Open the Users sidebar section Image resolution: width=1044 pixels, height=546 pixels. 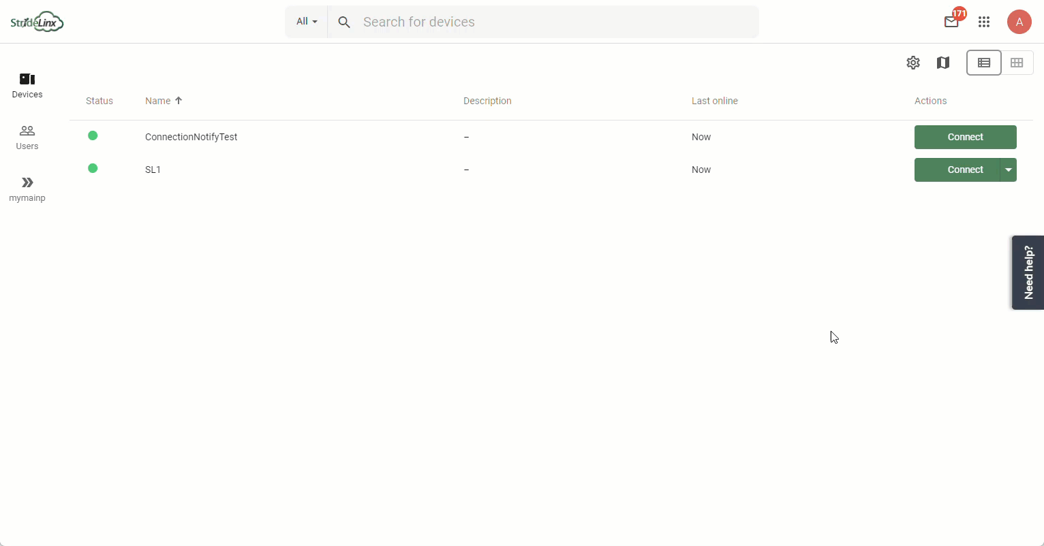click(x=27, y=138)
